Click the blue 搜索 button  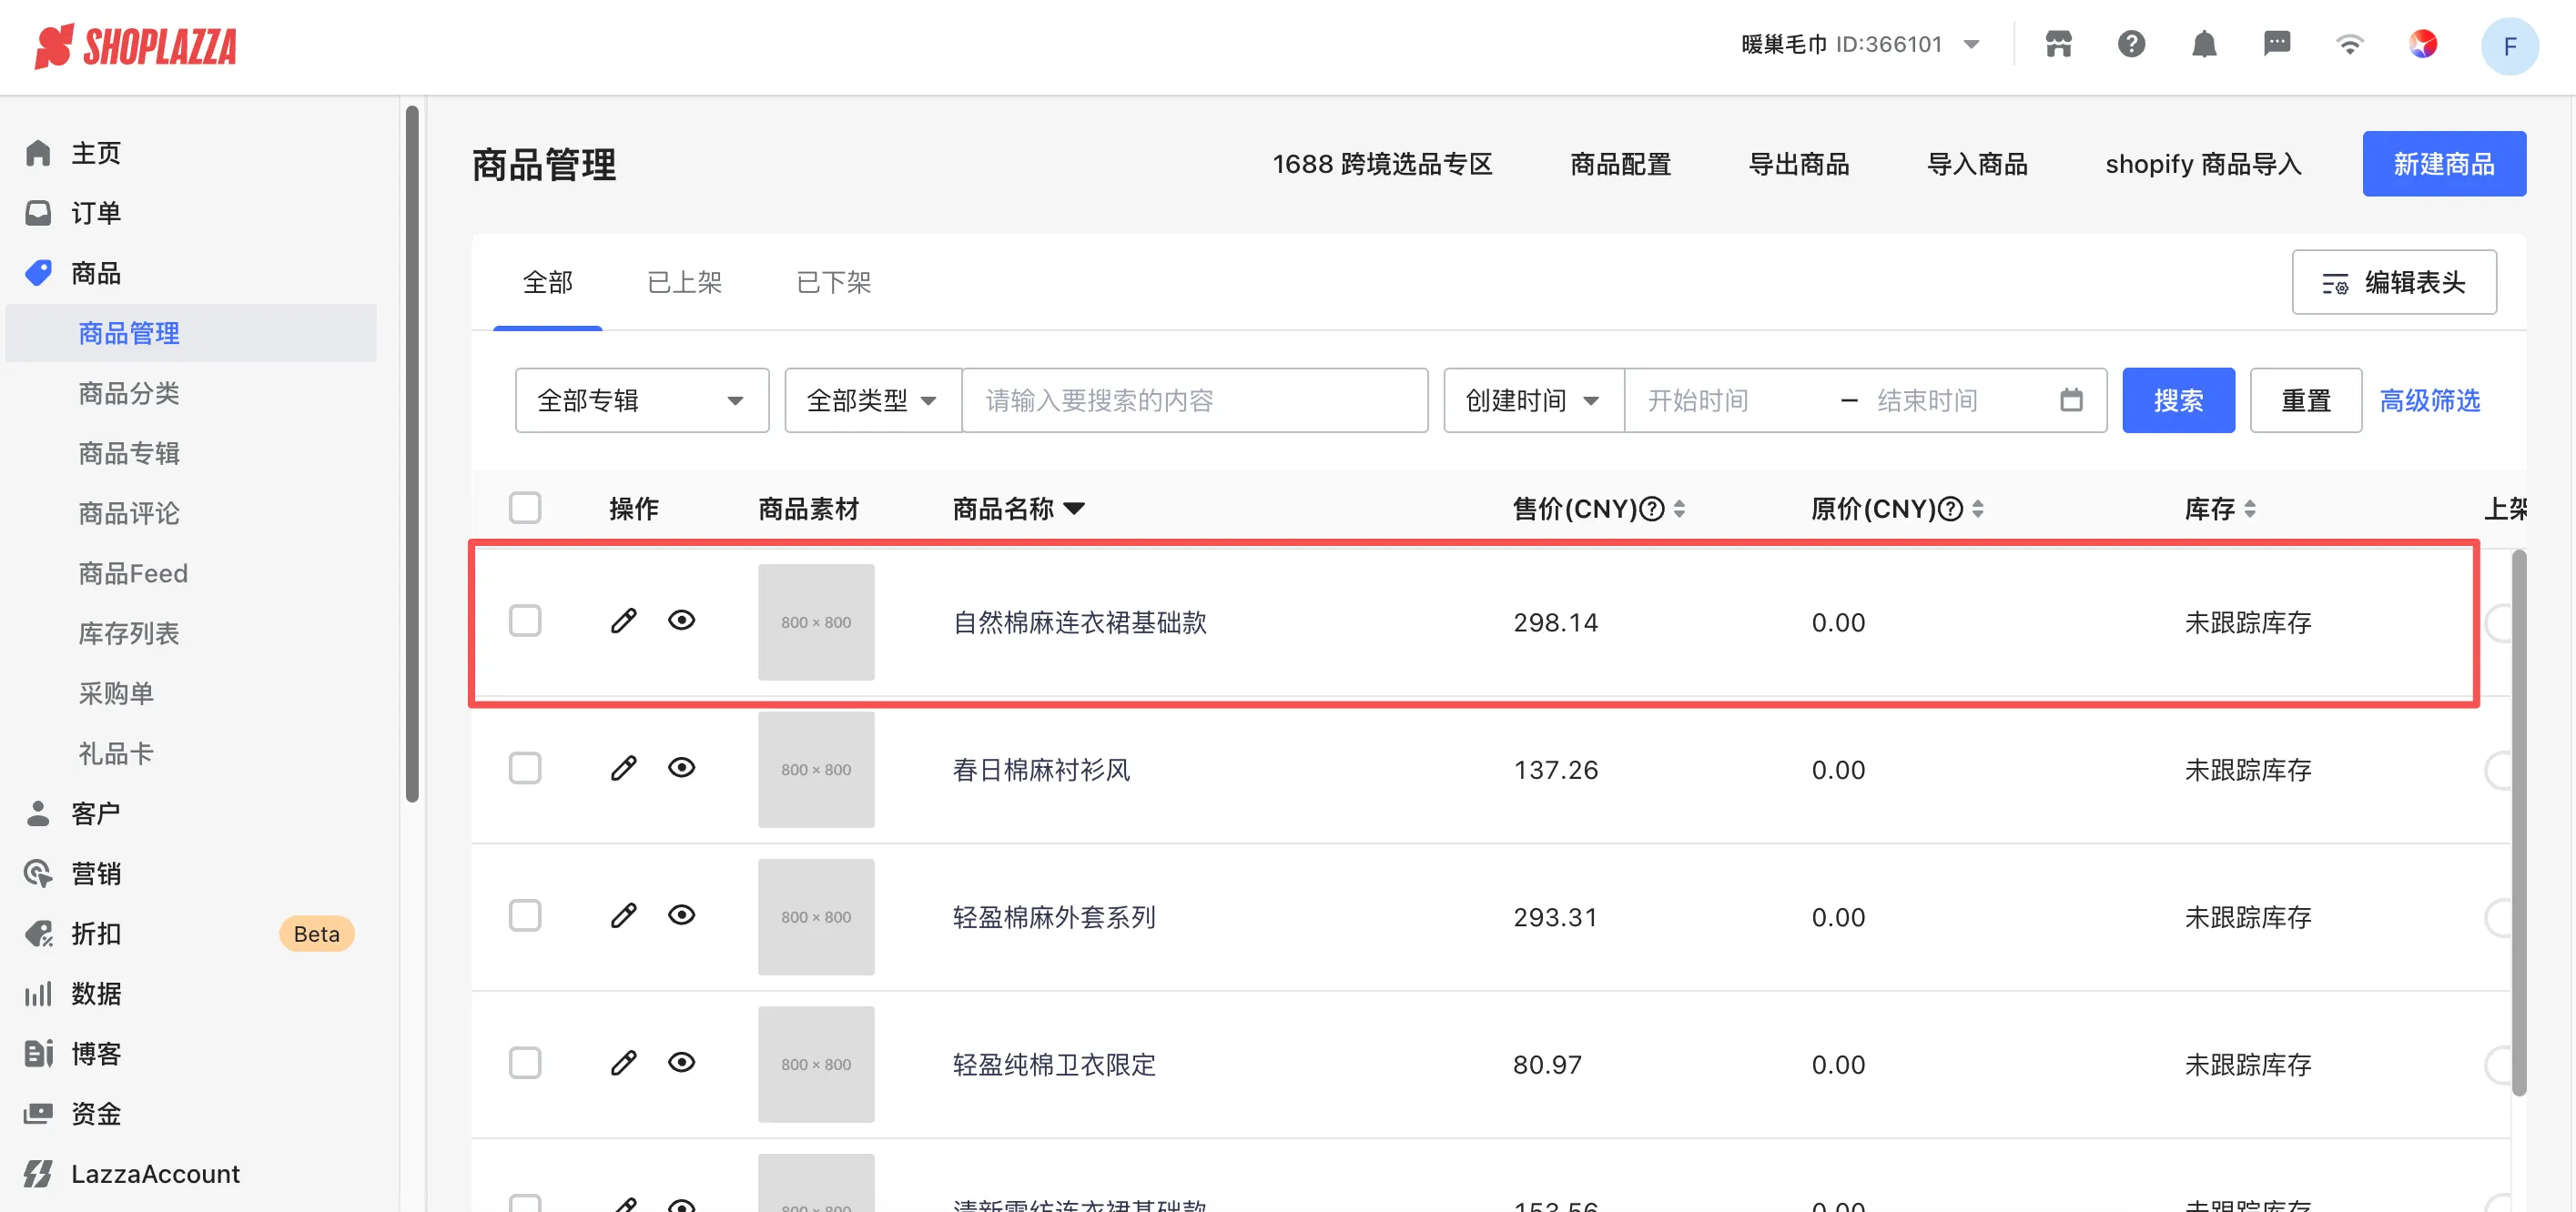pyautogui.click(x=2178, y=400)
